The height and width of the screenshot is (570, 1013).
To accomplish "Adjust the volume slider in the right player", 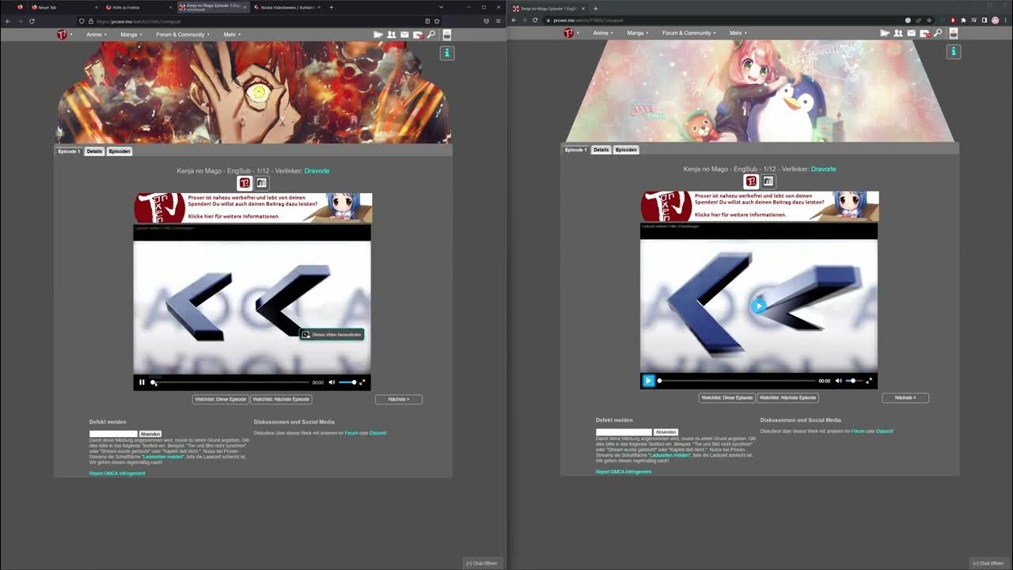I will 854,381.
